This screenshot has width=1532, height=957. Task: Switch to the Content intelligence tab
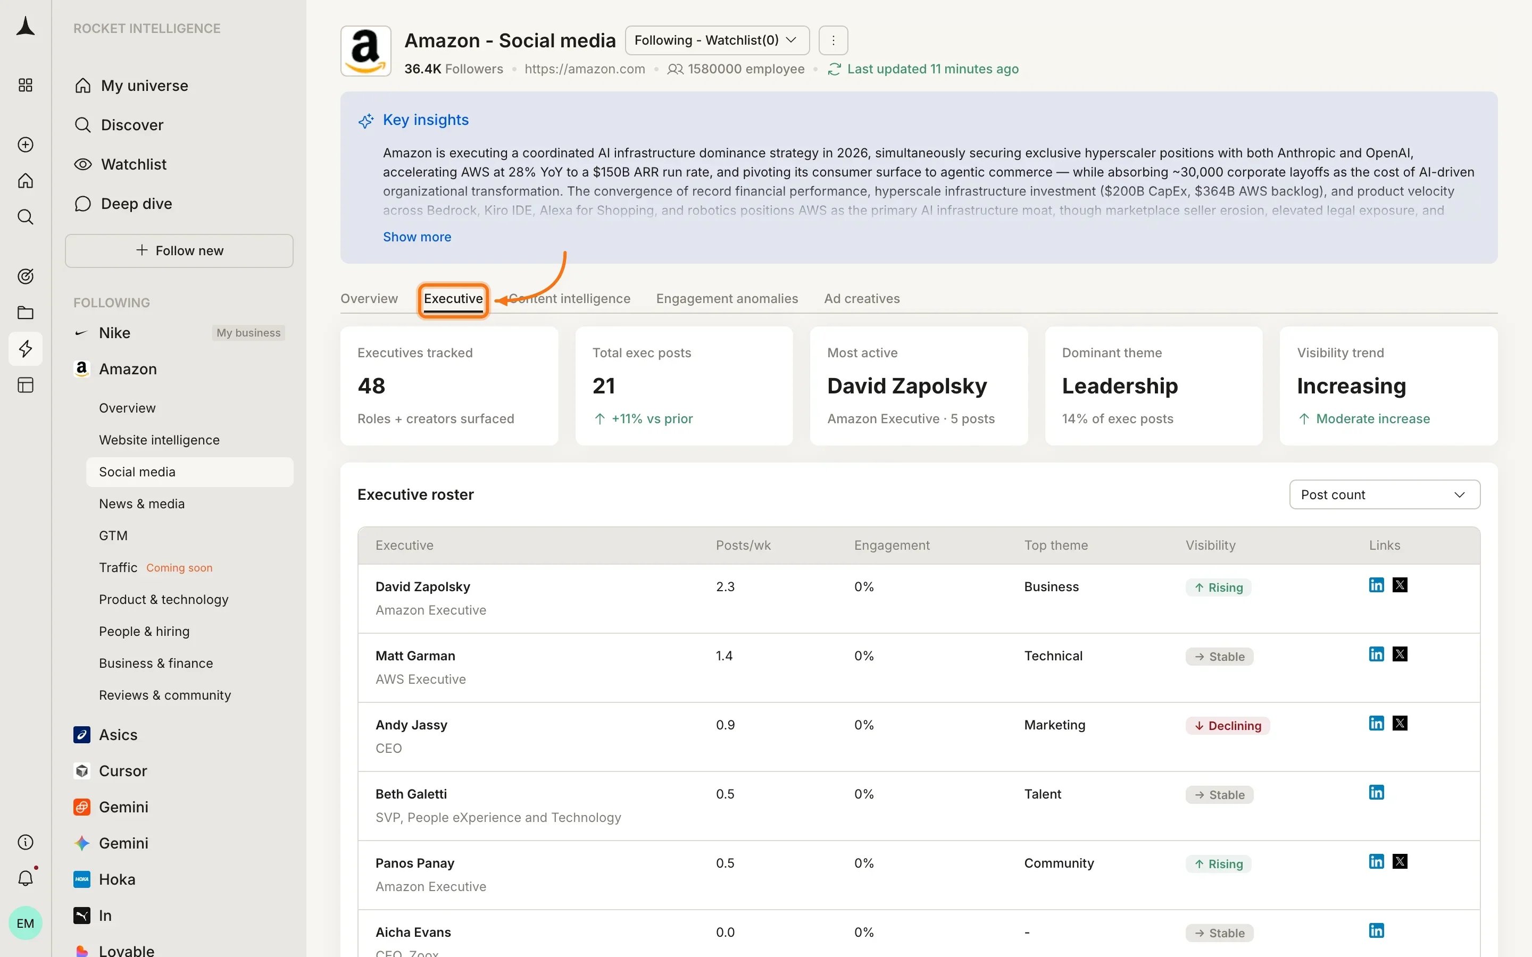(569, 299)
